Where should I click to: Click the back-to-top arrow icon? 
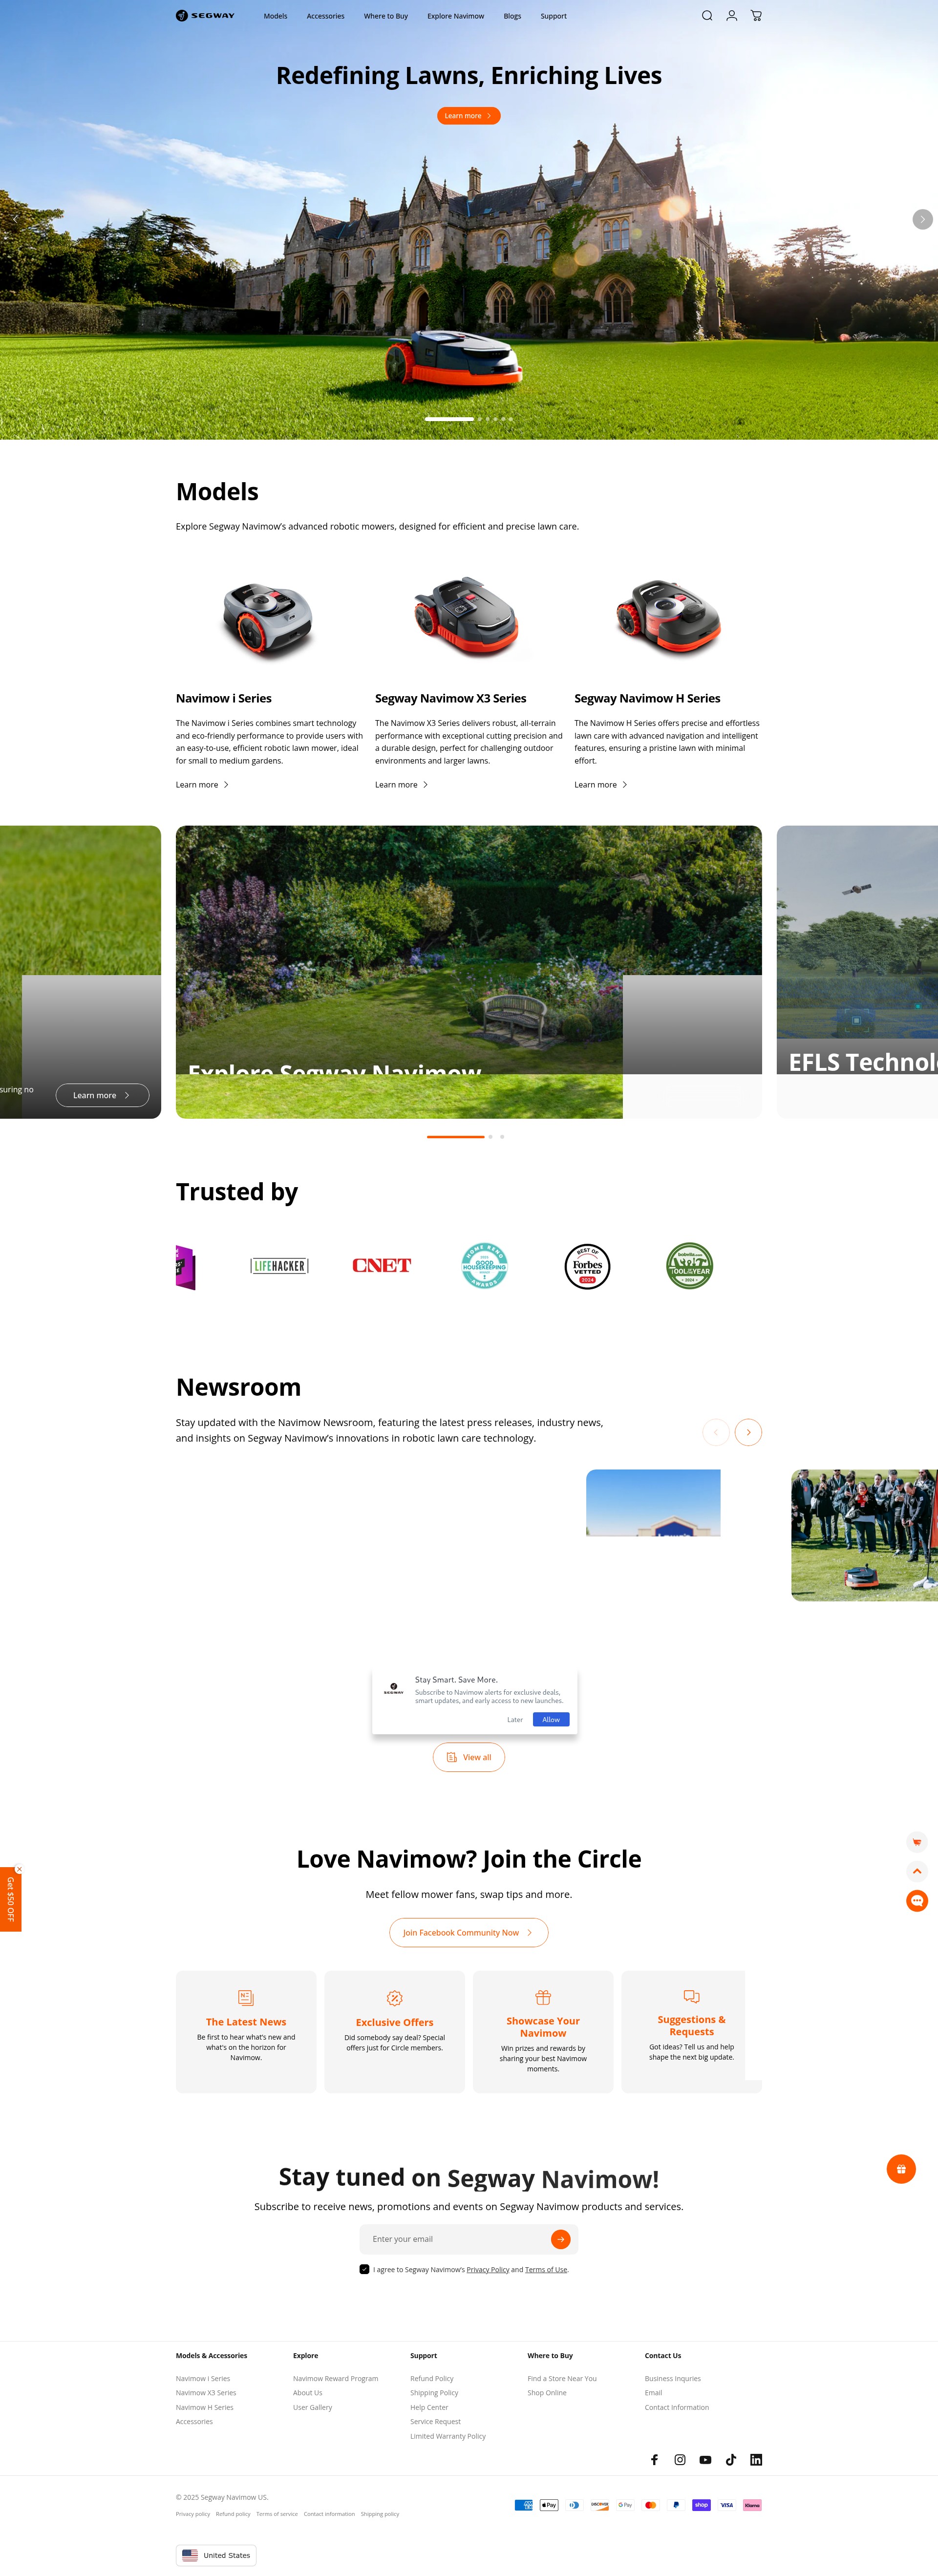[917, 1871]
